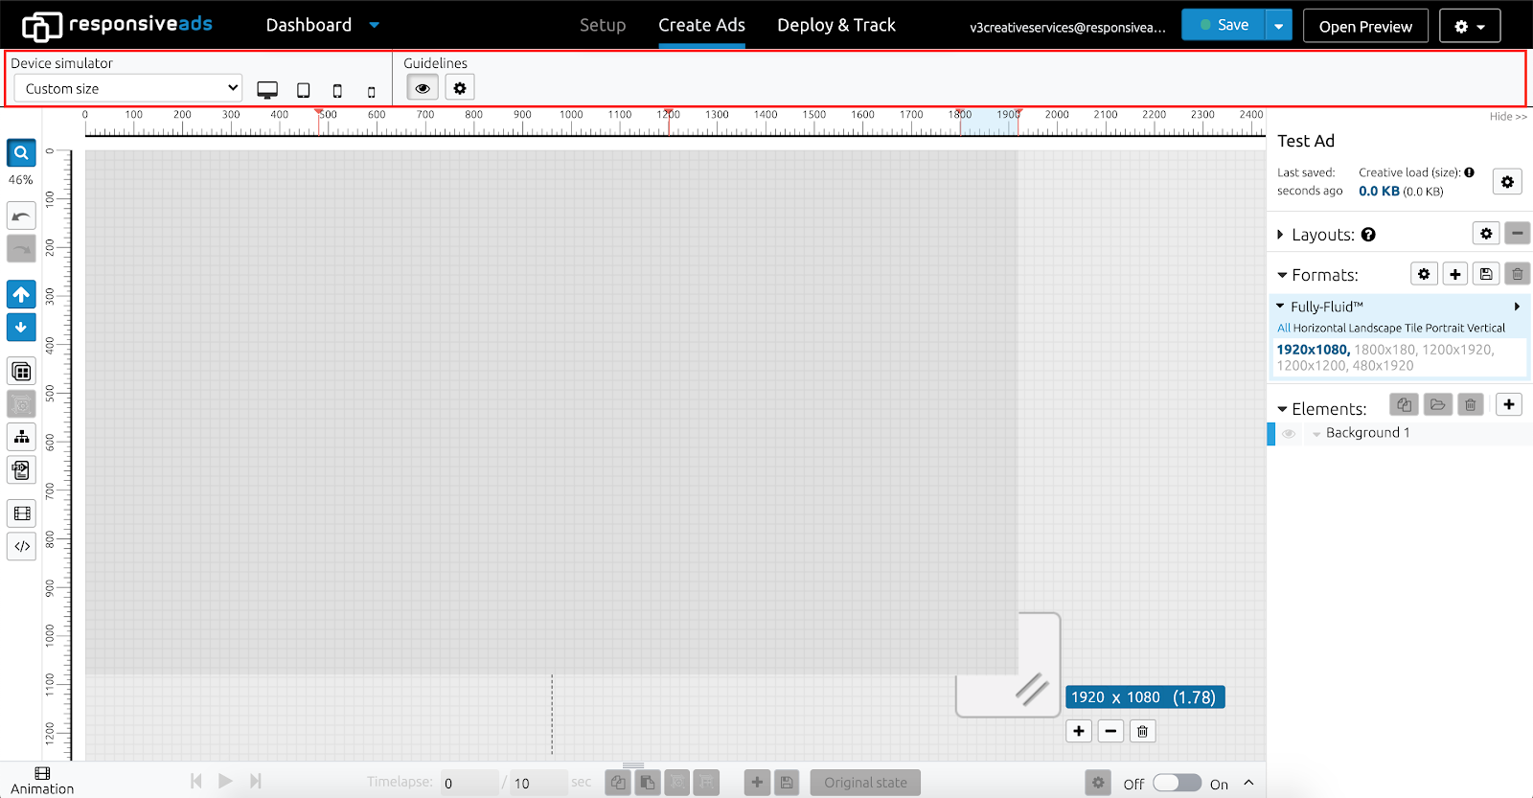
Task: Filter formats by Portrait
Action: [1445, 329]
